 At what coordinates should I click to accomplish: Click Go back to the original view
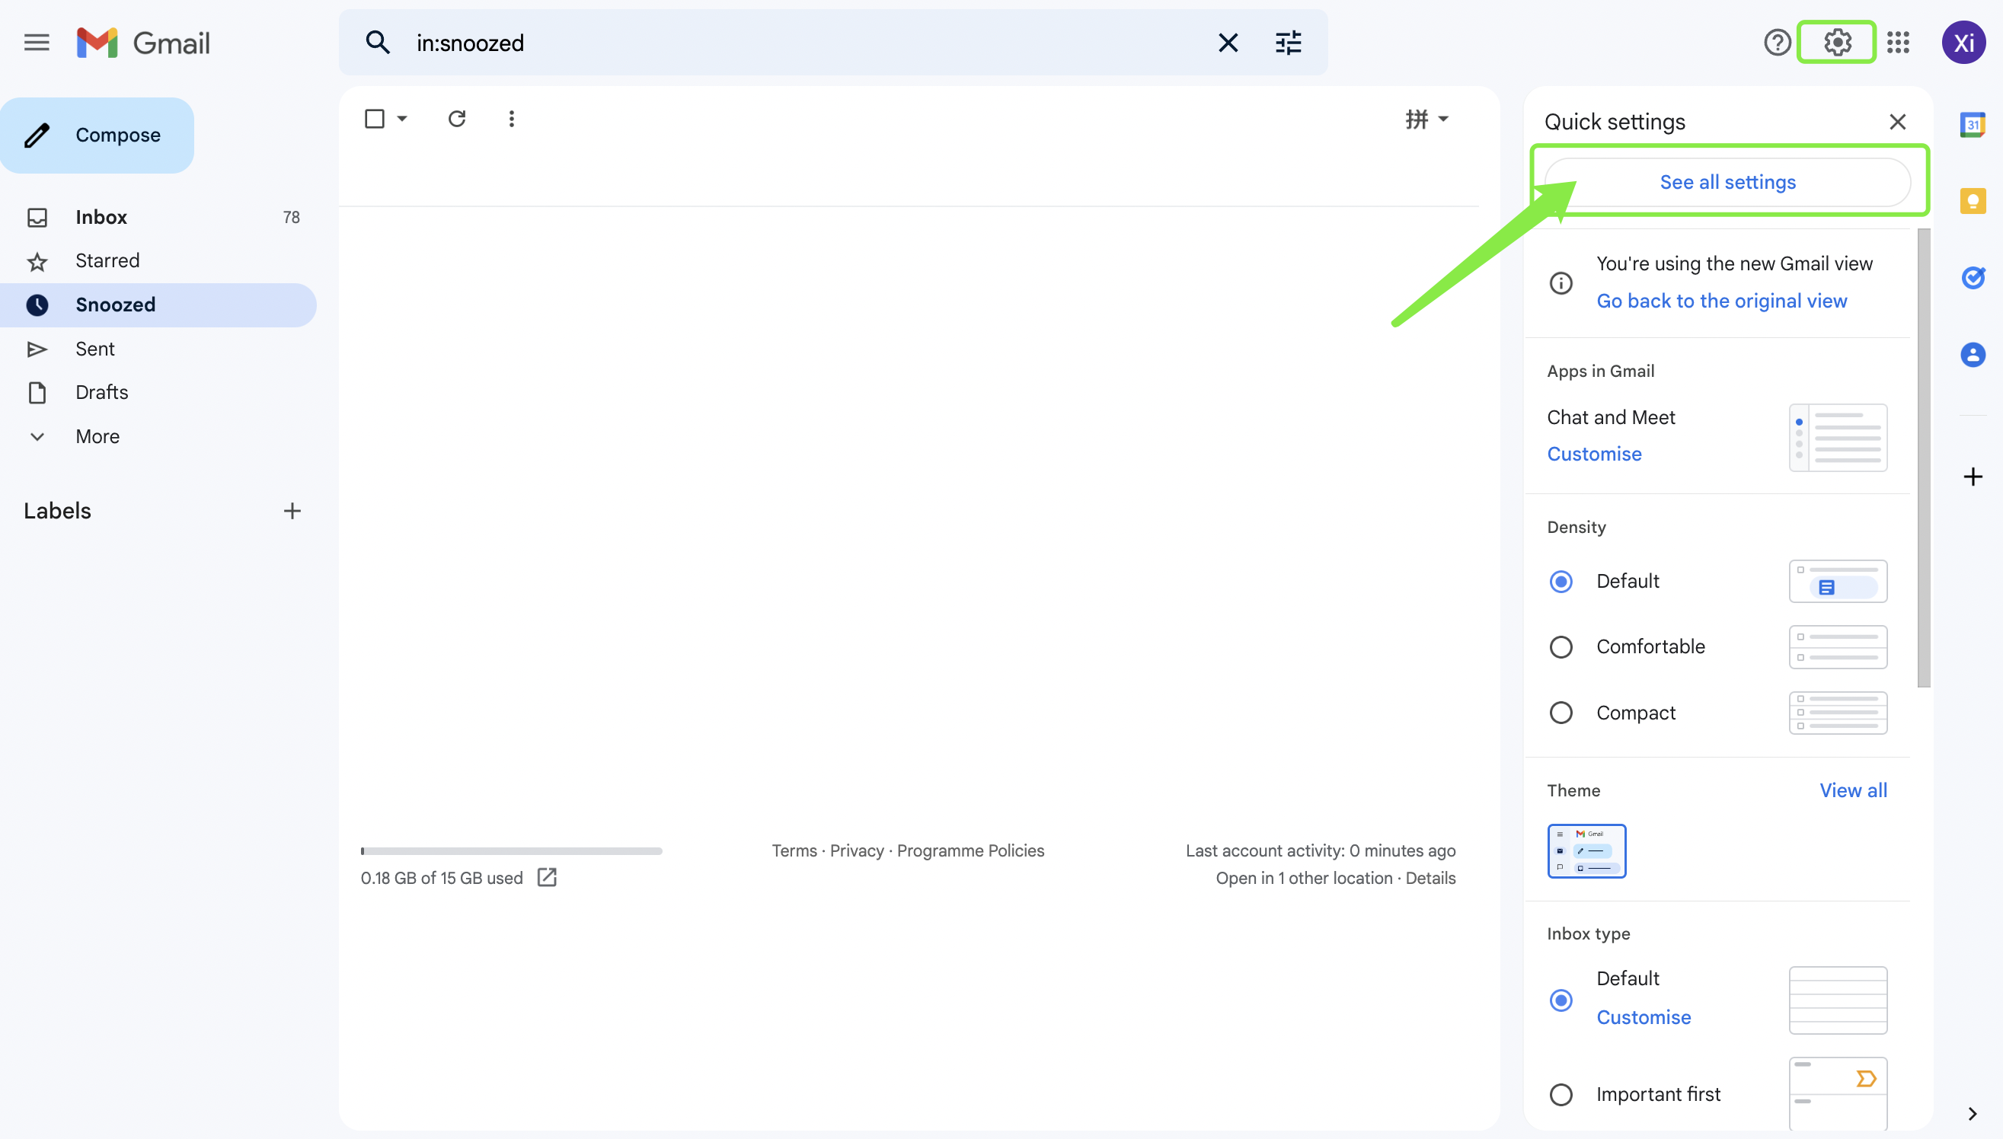[1721, 301]
